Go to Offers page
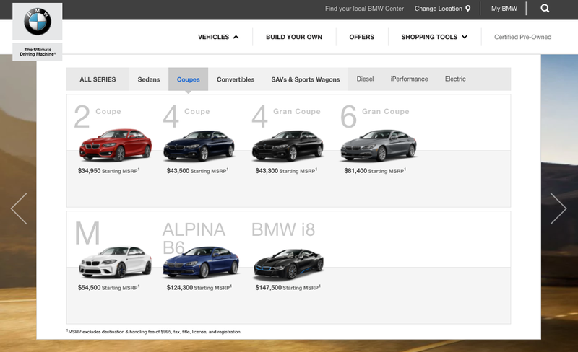 click(x=362, y=37)
